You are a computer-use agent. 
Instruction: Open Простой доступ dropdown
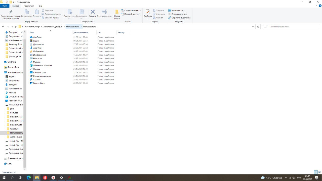tap(131, 14)
